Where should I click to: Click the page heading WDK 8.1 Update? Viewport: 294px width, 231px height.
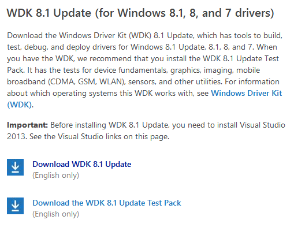(x=49, y=13)
